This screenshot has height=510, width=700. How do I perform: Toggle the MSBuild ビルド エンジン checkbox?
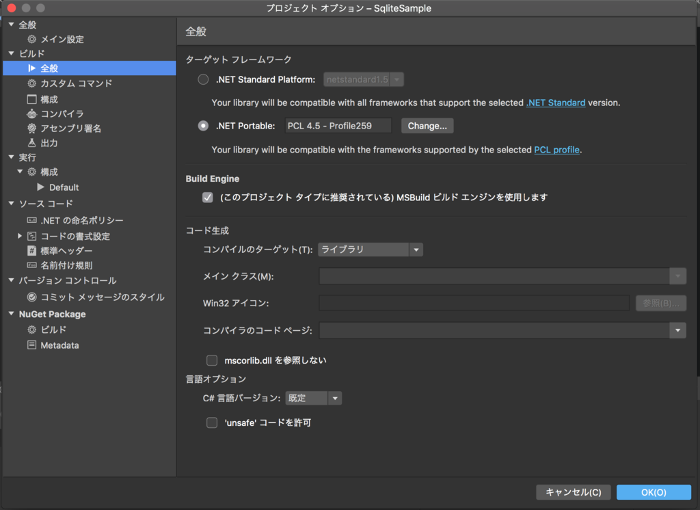(208, 198)
